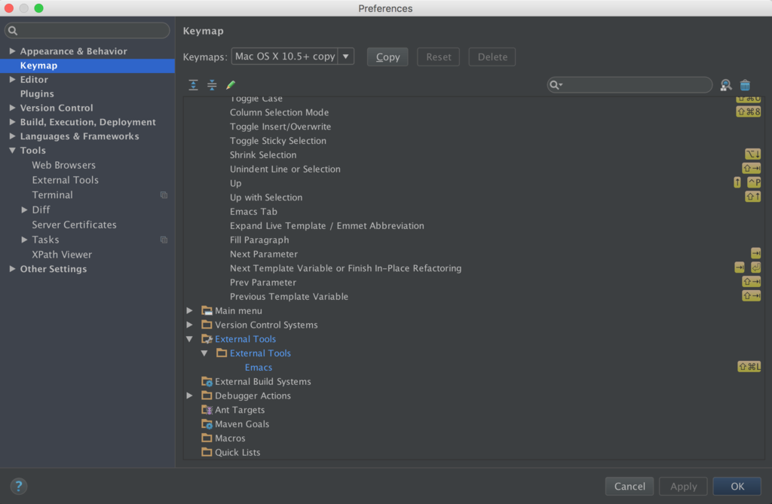Click the tab shortcut badge on Next Parameter

pos(755,253)
